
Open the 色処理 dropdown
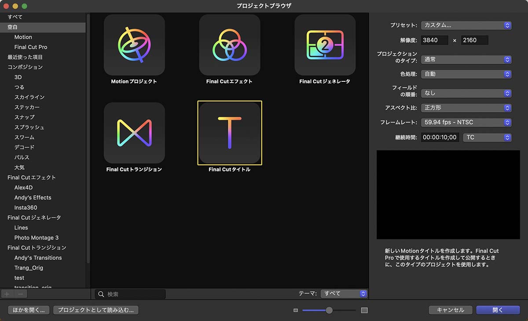point(466,74)
